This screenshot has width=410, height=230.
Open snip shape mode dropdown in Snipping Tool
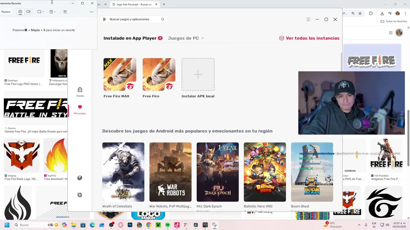[x=40, y=11]
